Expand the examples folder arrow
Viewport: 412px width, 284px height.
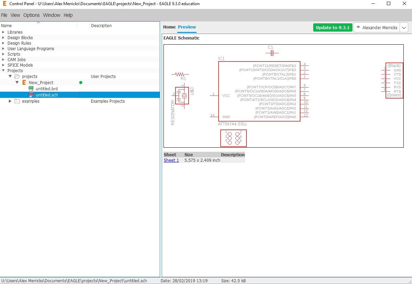coord(10,101)
